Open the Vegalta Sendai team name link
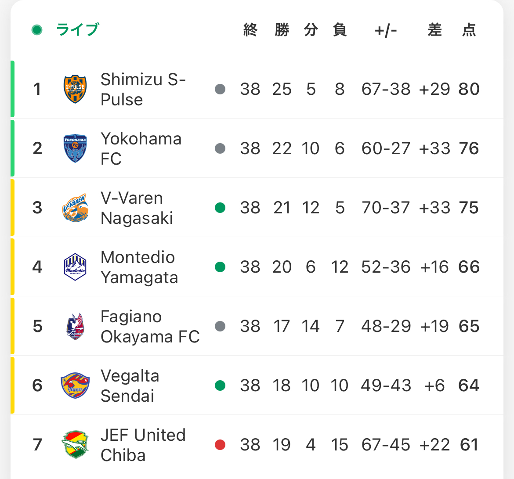 (x=130, y=385)
